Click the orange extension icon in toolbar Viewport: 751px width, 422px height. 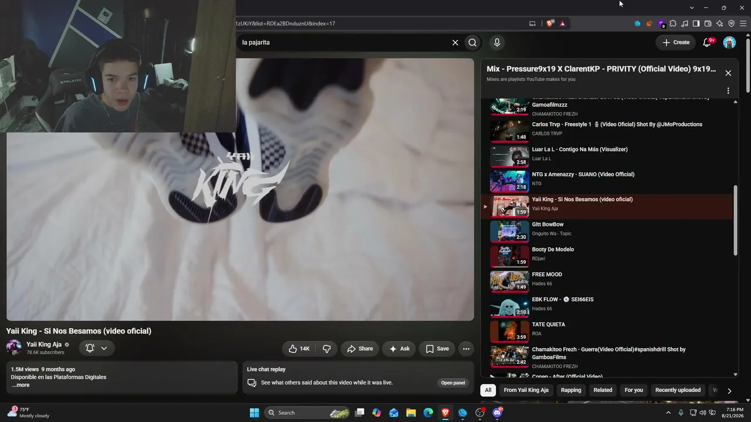tap(649, 23)
